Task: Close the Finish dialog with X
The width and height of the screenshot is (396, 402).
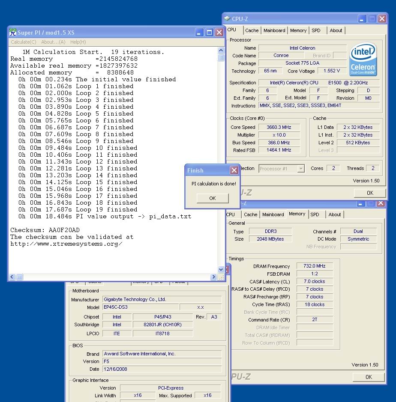Action: tap(234, 170)
